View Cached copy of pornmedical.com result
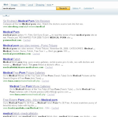The height and width of the screenshot is (117, 118). tap(27, 40)
